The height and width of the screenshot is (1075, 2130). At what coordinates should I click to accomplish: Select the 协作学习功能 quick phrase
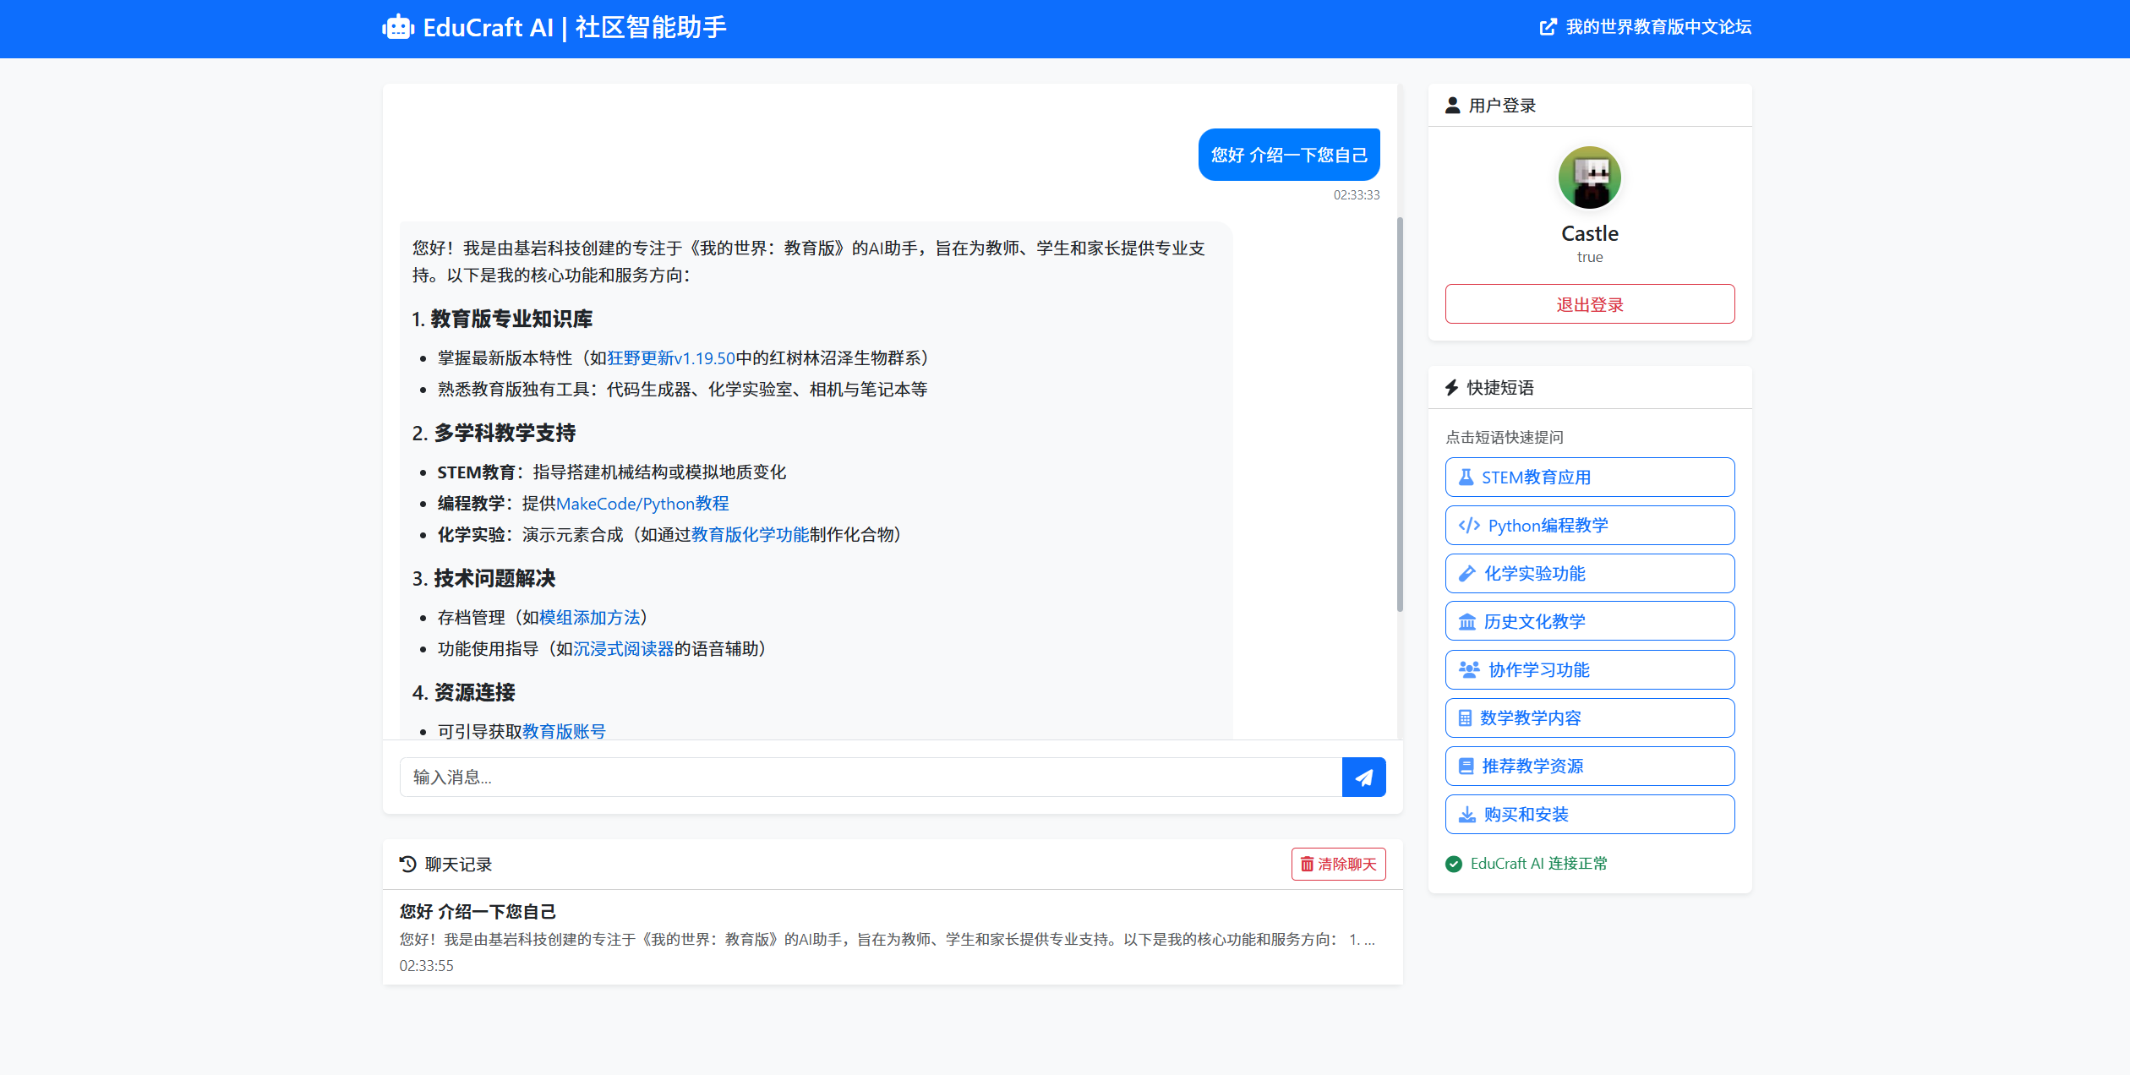point(1590,670)
